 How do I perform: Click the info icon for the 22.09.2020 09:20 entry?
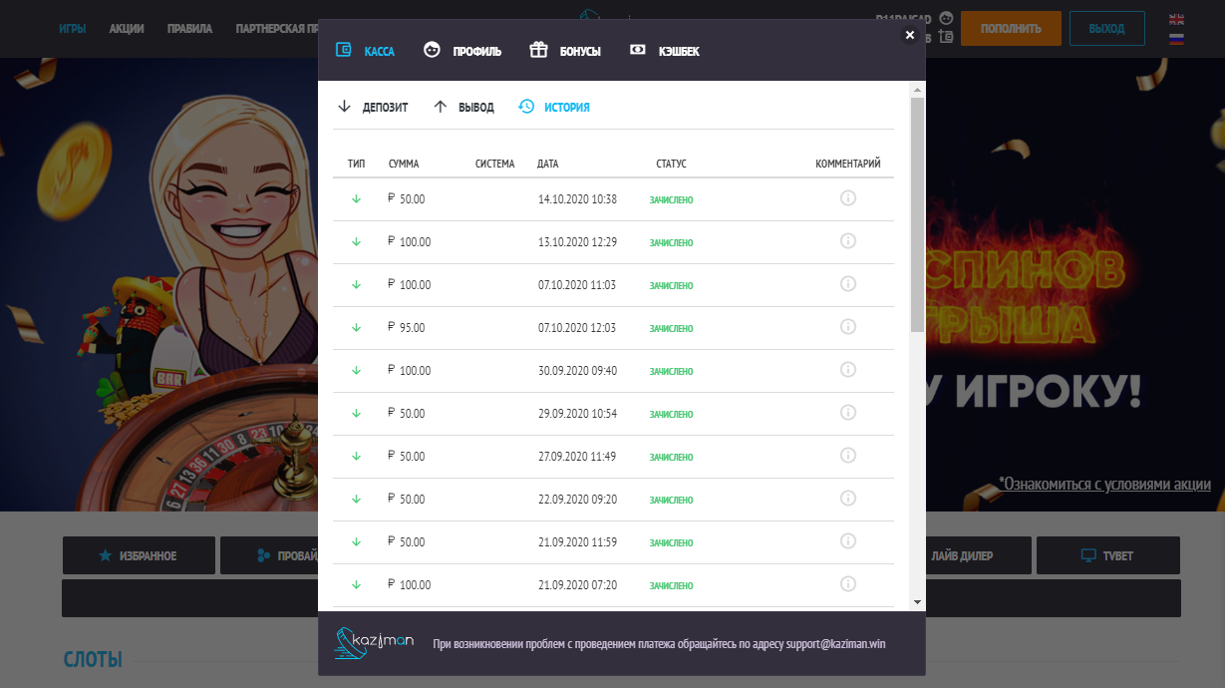click(848, 499)
